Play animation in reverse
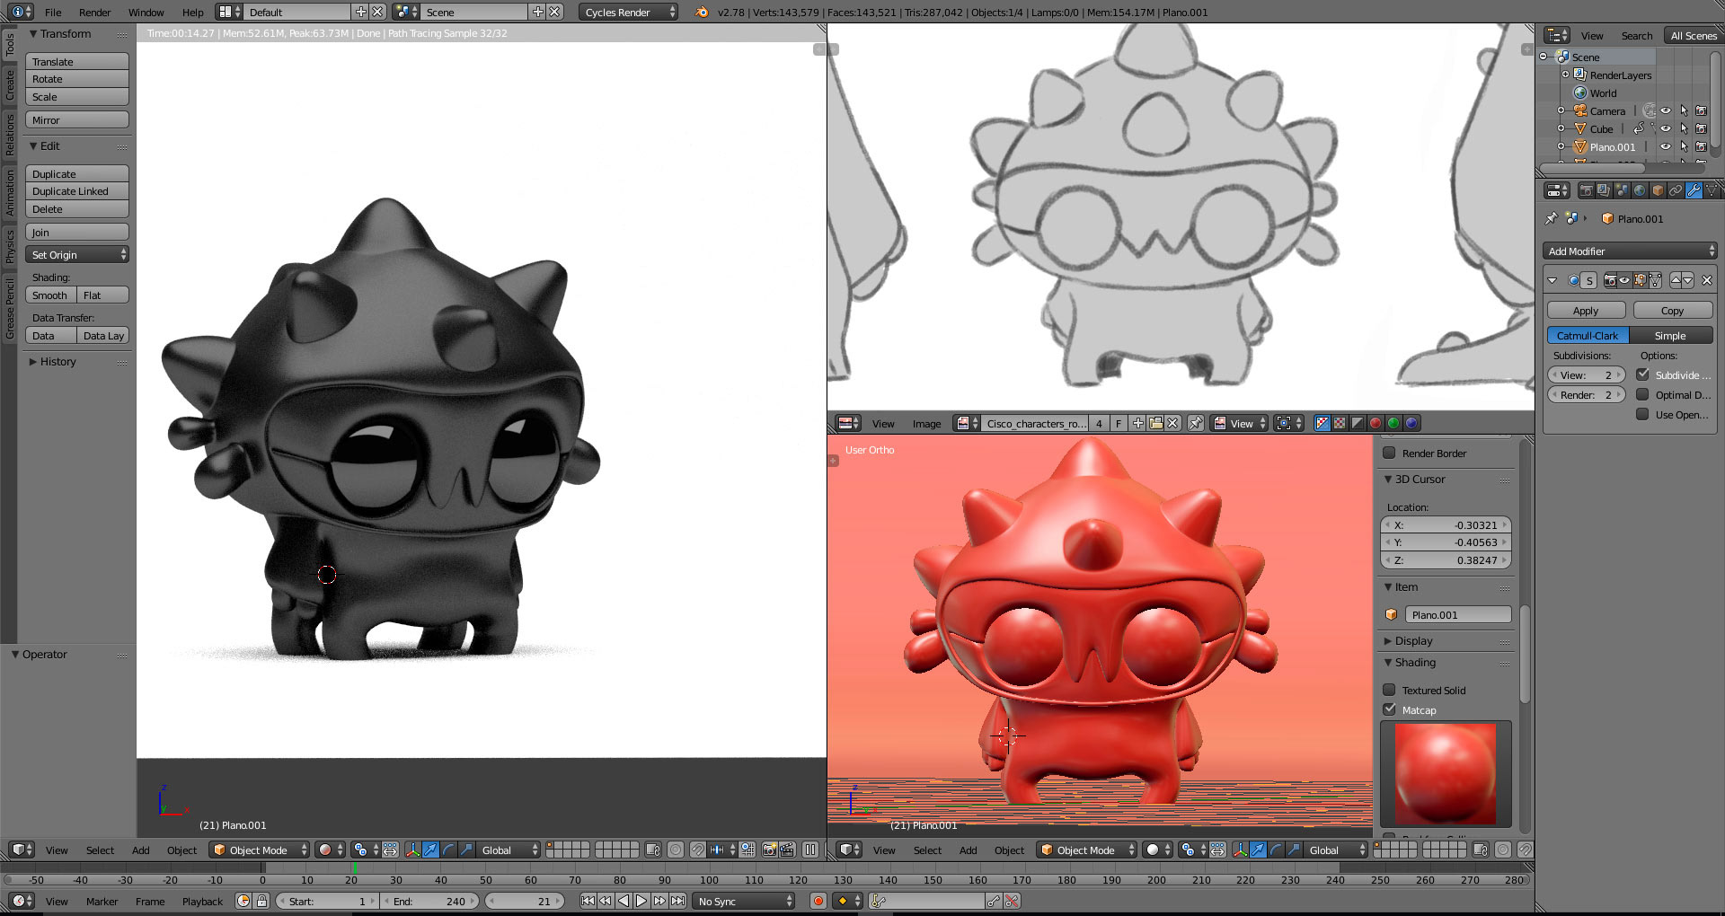This screenshot has width=1725, height=916. coord(624,901)
